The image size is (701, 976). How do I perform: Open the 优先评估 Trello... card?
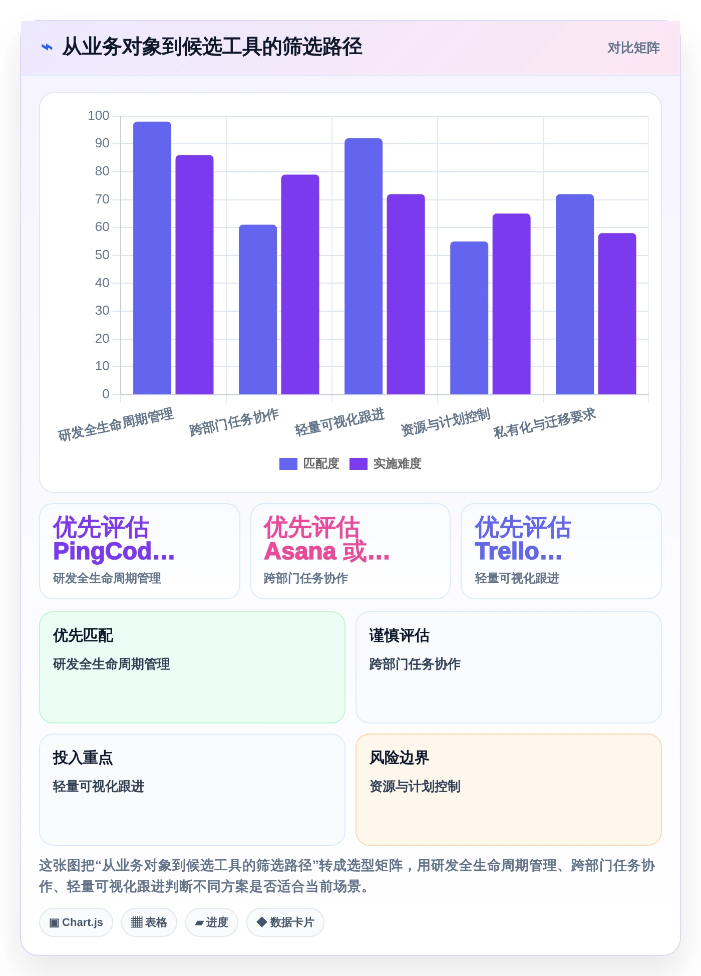[x=561, y=551]
